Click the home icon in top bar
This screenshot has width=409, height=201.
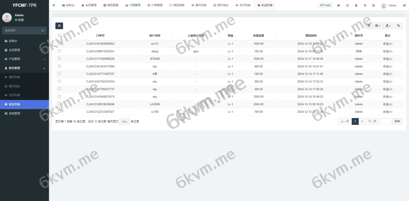(x=338, y=6)
